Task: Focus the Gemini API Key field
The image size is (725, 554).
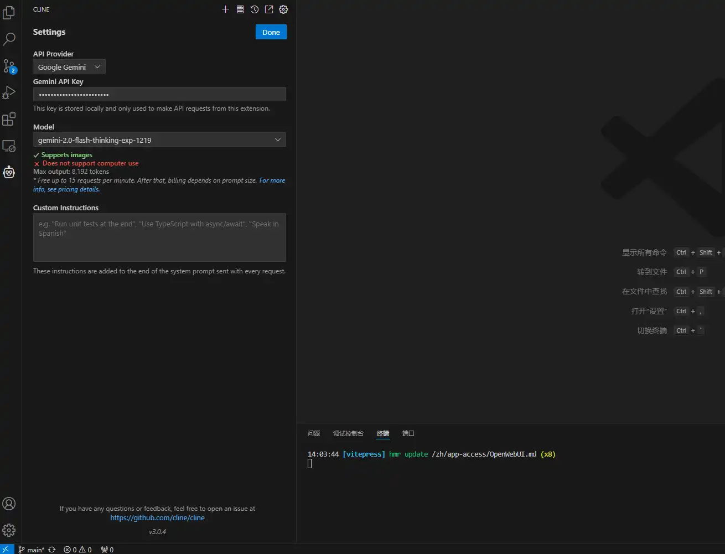Action: pos(159,95)
